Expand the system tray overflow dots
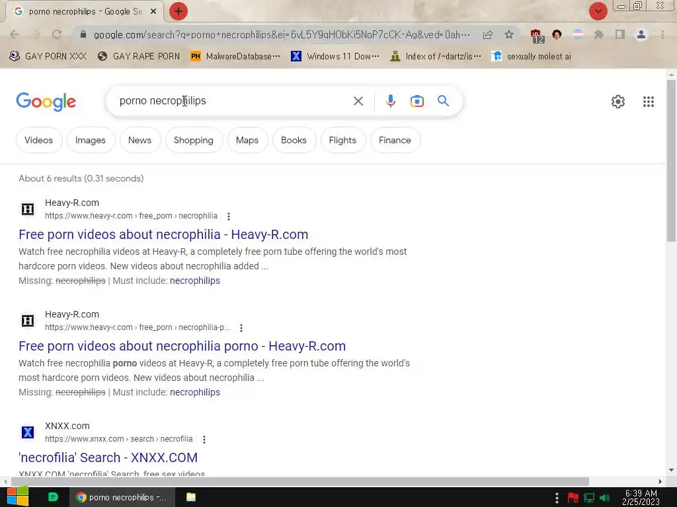This screenshot has height=507, width=677. tap(557, 498)
